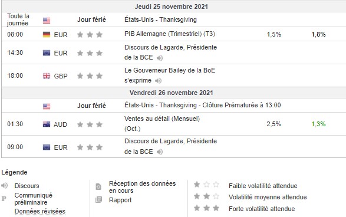Screen dimensions: 346x217
Task: Click the Vendredi 26 novembre 2021 date header
Action: 172,93
